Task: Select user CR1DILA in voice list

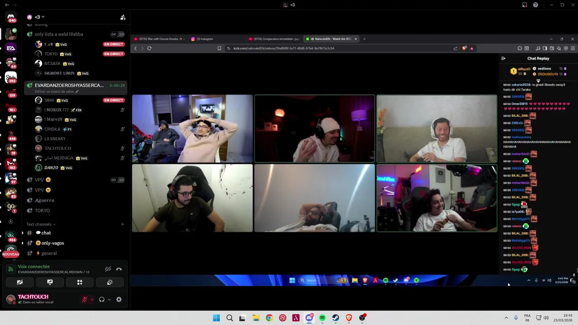Action: (79, 129)
